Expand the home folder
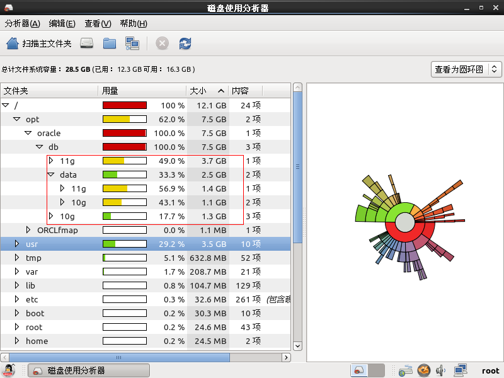 [x=17, y=340]
